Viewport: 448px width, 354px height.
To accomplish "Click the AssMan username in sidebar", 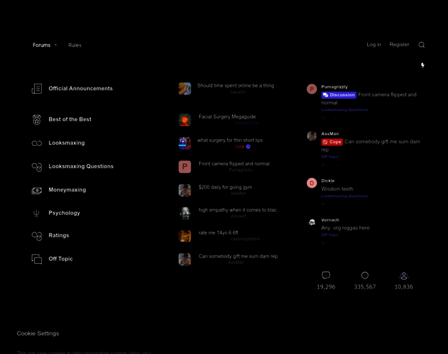I will (x=330, y=134).
